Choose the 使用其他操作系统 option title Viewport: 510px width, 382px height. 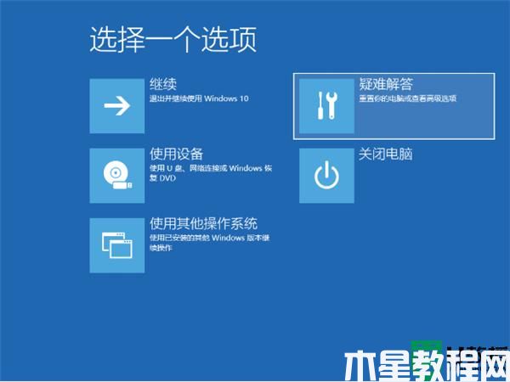[x=204, y=224]
